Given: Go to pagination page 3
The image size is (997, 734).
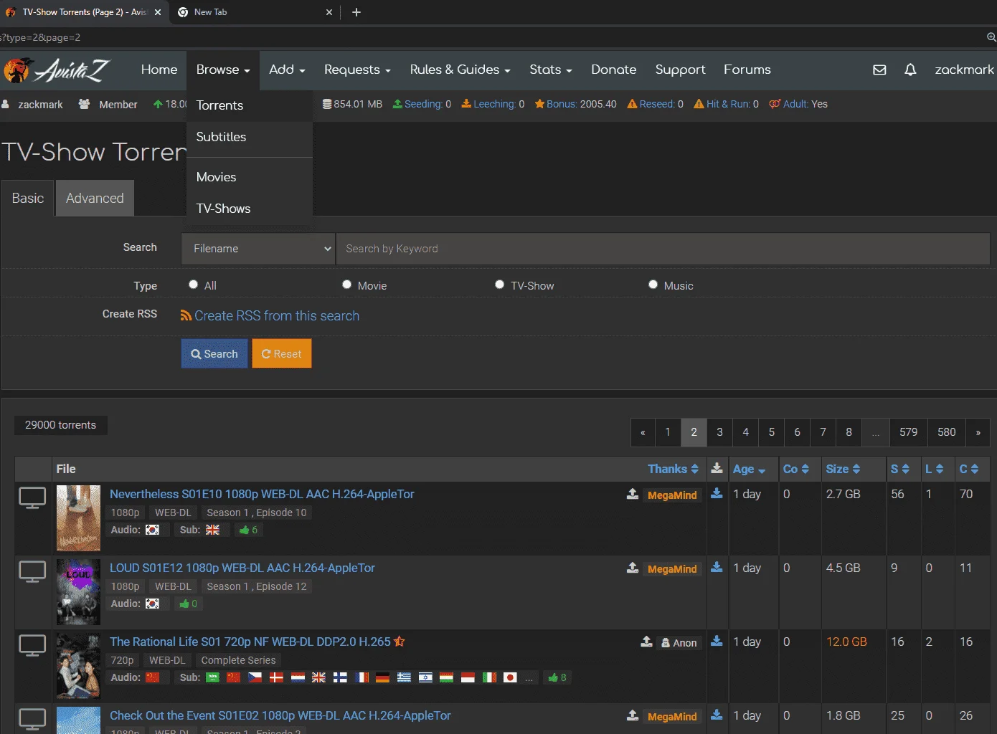Looking at the screenshot, I should (719, 432).
